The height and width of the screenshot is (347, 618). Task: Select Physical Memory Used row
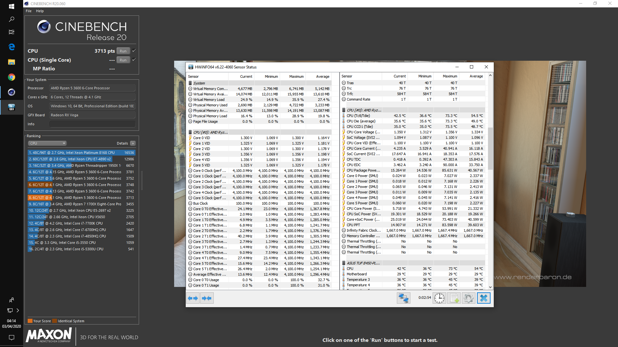[x=260, y=105]
